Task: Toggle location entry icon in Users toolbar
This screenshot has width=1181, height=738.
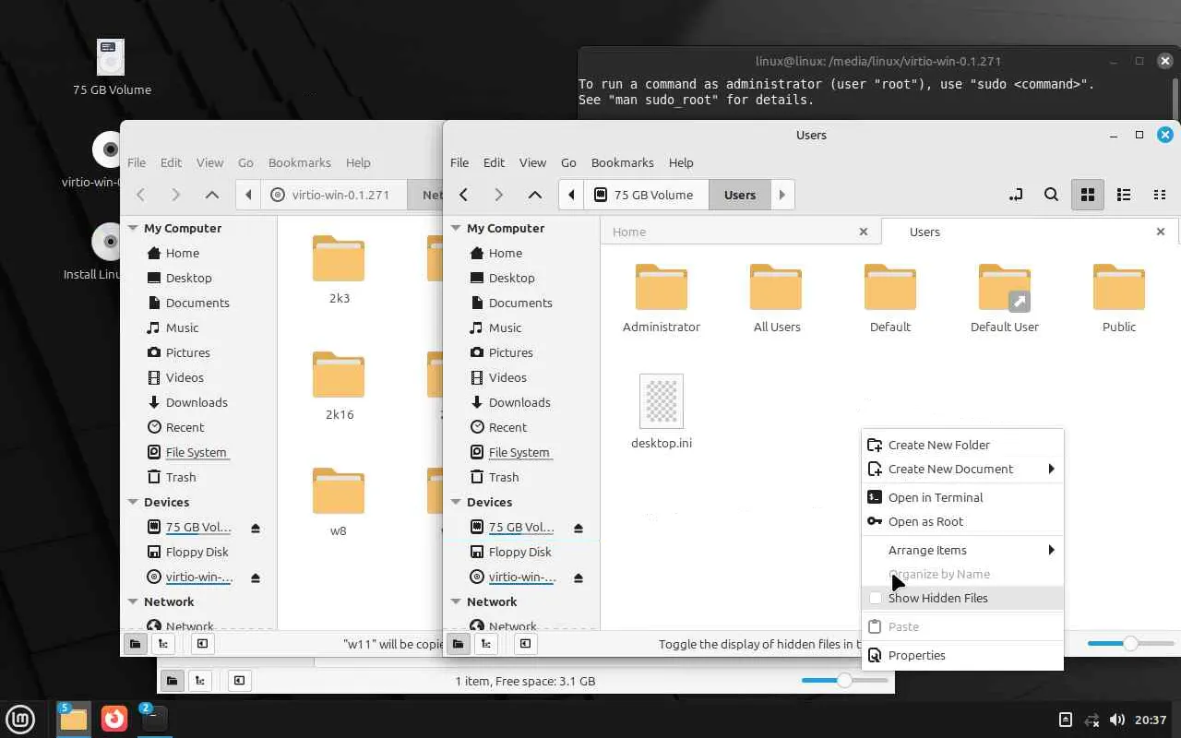Action: [1016, 195]
